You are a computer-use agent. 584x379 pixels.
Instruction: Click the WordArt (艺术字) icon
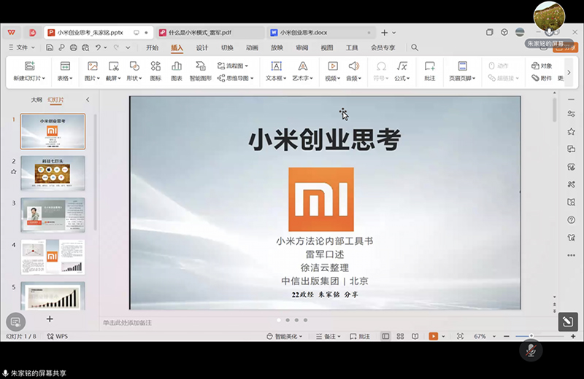tap(302, 66)
